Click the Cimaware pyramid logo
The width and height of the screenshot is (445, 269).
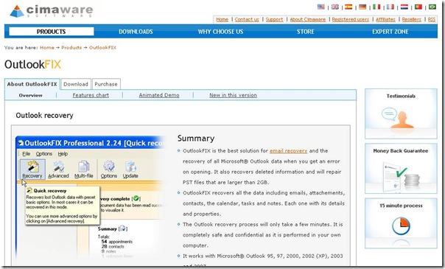16,11
